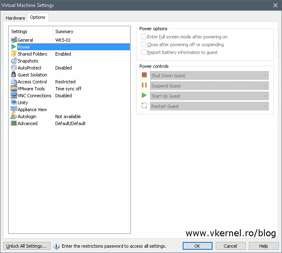Expand the Restart Guest dropdown

pos(209,106)
